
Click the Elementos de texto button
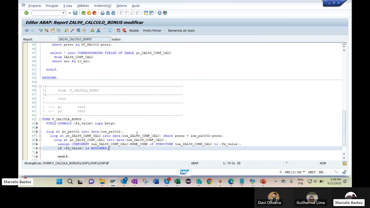tap(181, 31)
